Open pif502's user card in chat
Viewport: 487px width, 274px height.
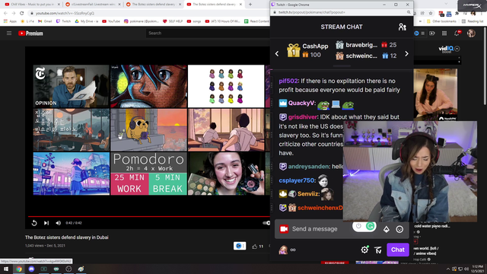click(288, 81)
